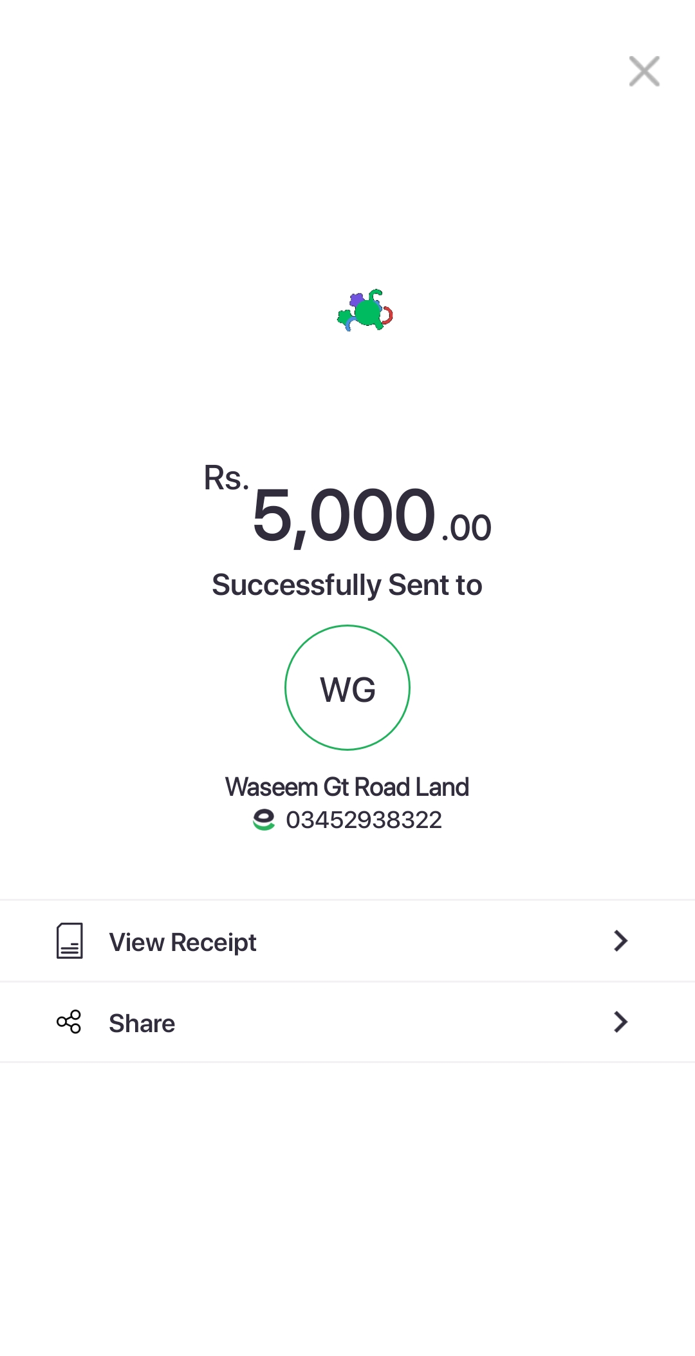Click the Successfully Sent to message

347,585
